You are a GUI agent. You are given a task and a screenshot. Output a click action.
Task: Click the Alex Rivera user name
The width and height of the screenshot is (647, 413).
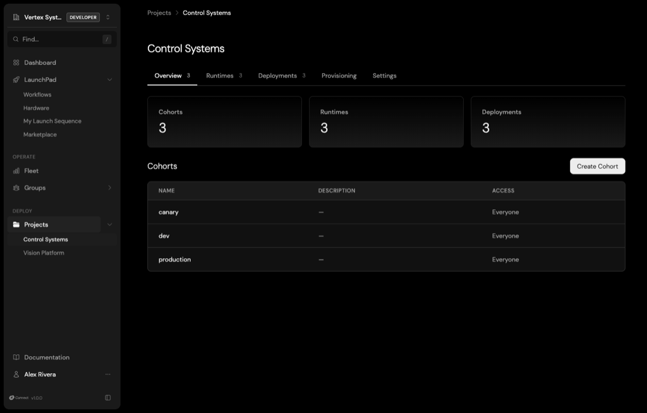click(40, 374)
